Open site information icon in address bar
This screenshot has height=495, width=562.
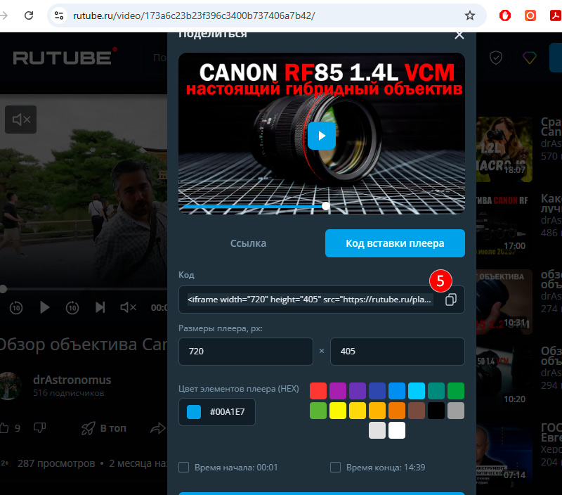[x=59, y=15]
